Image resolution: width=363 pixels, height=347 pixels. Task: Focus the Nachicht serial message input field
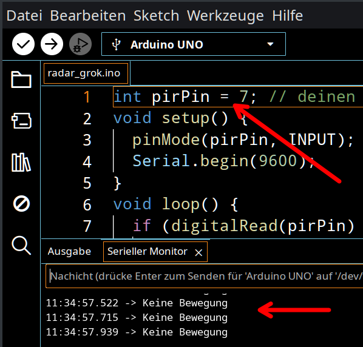tap(205, 276)
